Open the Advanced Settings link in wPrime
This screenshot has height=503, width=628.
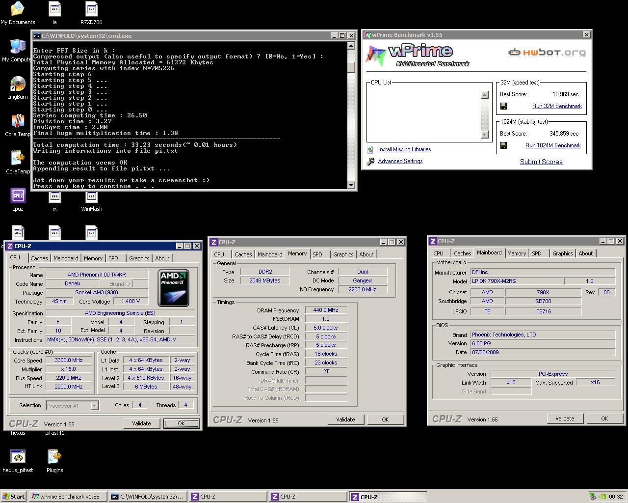click(x=400, y=161)
